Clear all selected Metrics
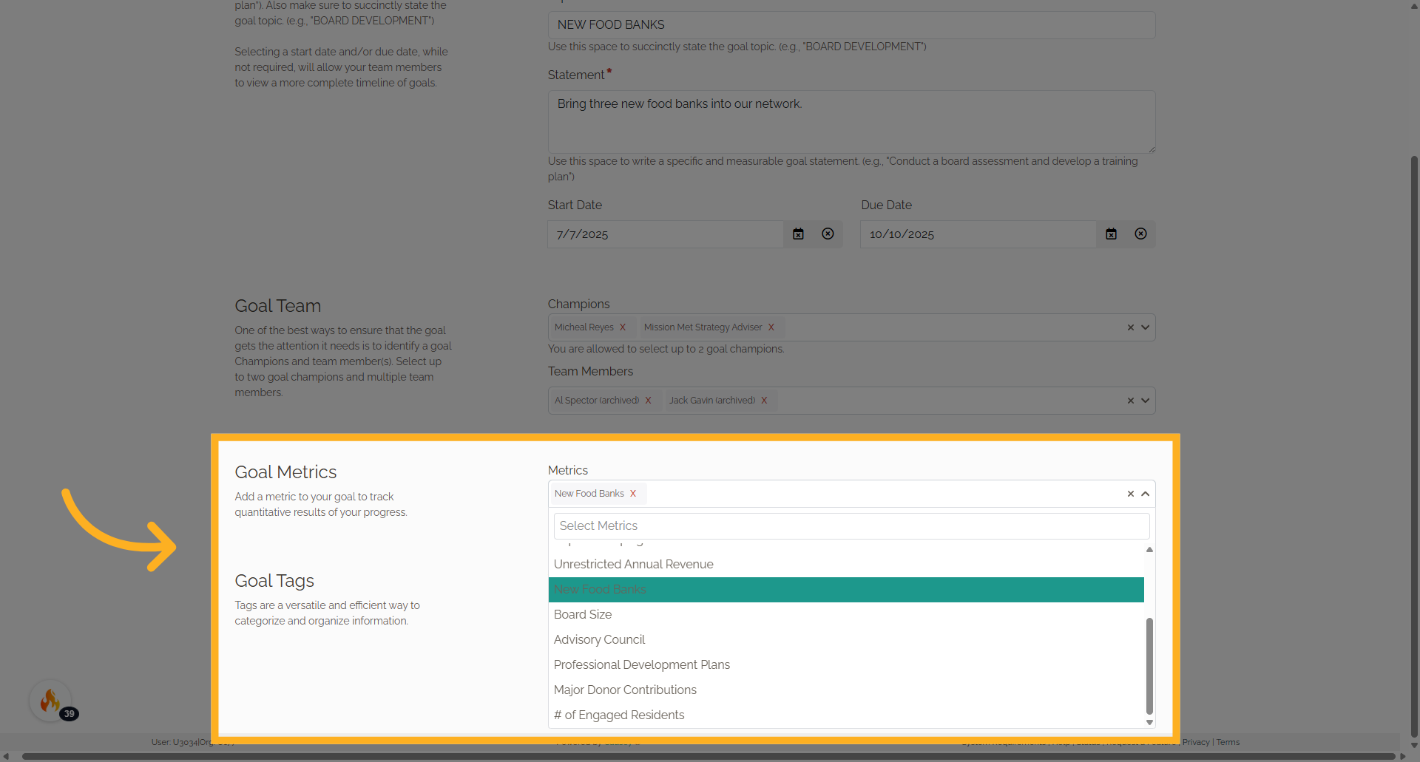This screenshot has height=762, width=1420. click(x=1130, y=494)
